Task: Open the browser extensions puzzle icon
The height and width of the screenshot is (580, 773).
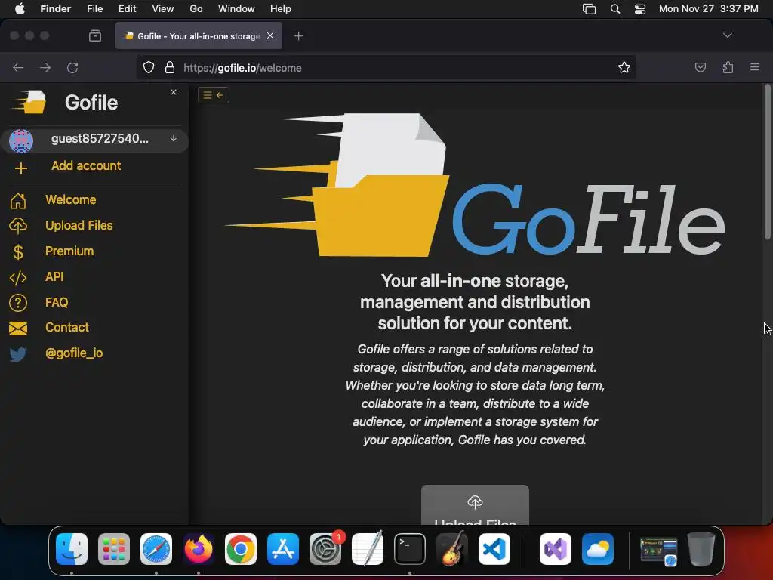Action: 728,67
